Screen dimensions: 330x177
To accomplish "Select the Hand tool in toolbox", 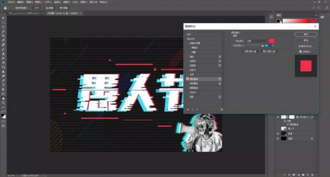I will pyautogui.click(x=3, y=98).
